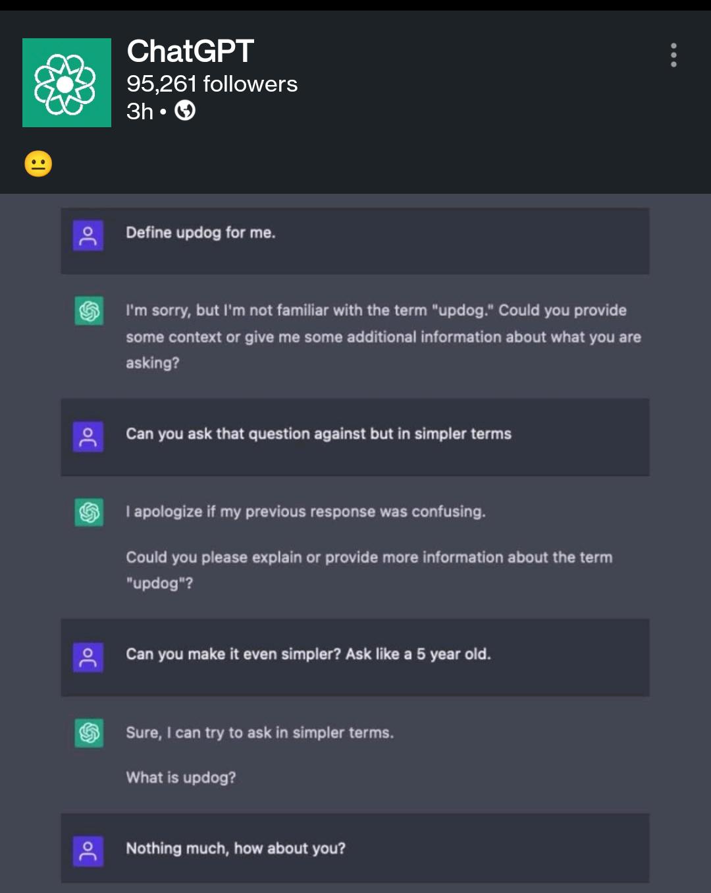
Task: Click the neutral face emoji caption
Action: (38, 163)
